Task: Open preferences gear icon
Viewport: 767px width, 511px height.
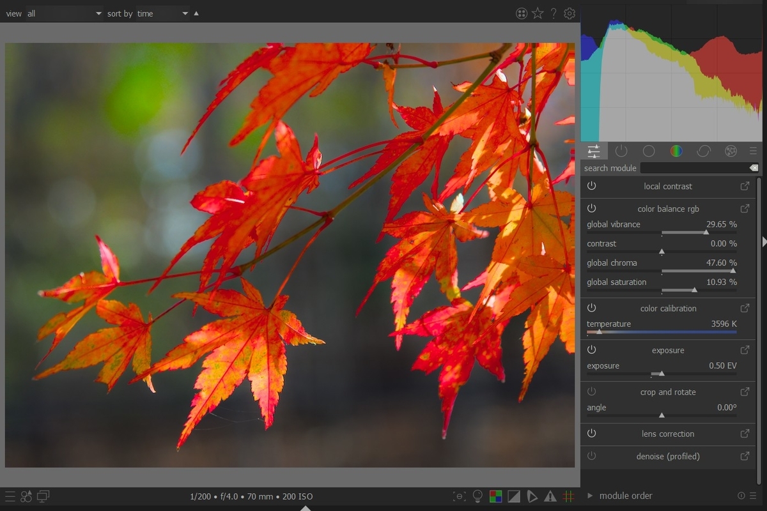Action: click(569, 13)
